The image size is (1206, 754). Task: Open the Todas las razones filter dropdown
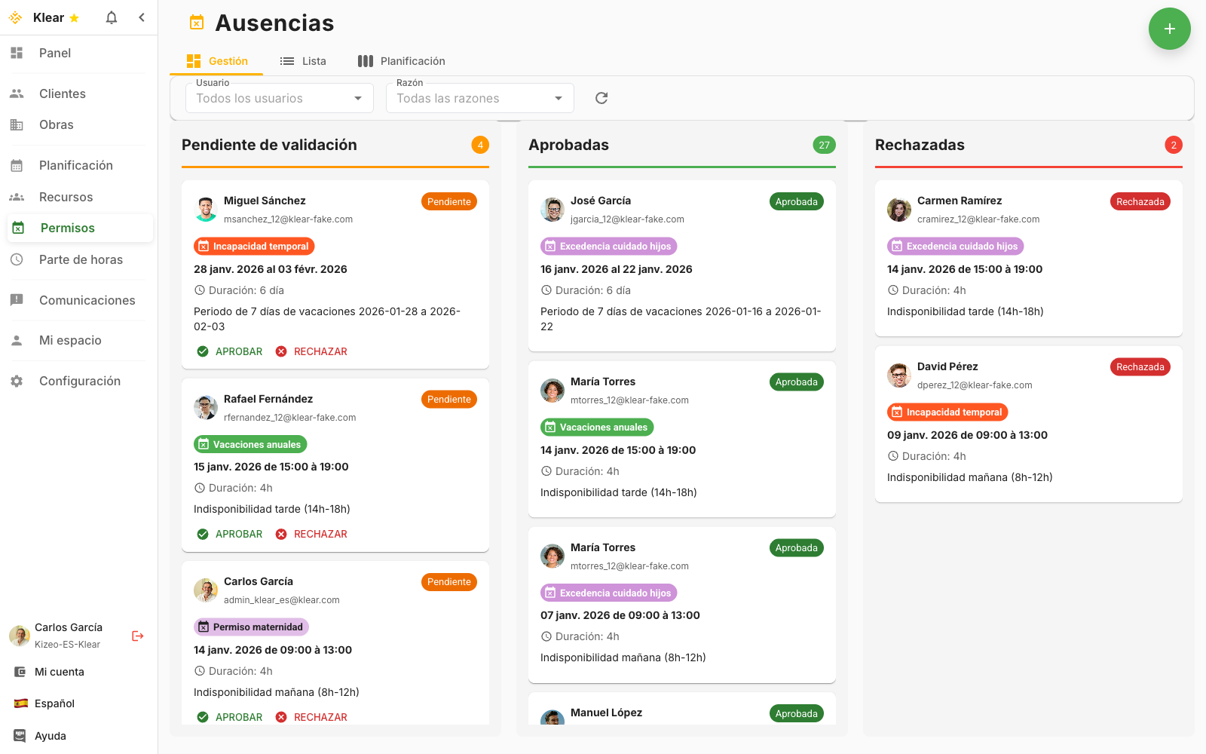click(x=479, y=98)
